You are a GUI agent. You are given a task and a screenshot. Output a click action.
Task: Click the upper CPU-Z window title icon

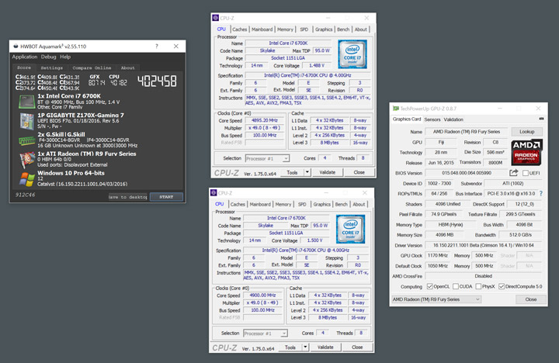215,18
